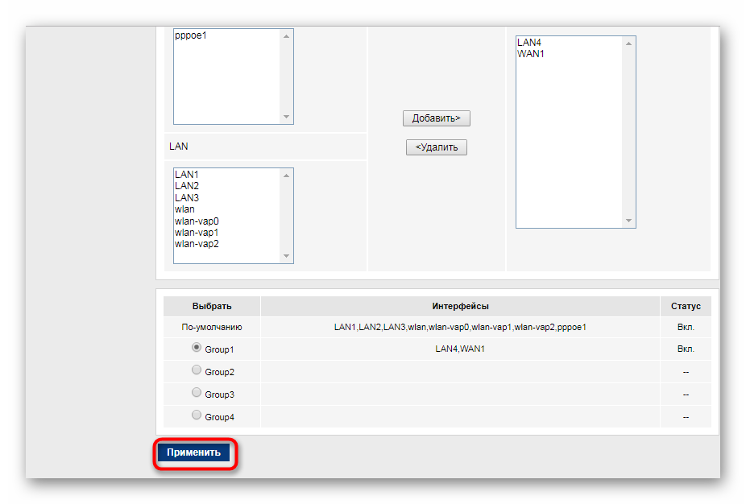Image resolution: width=746 pixels, height=504 pixels.
Task: Select pppoe1 in the WAN list
Action: [191, 35]
